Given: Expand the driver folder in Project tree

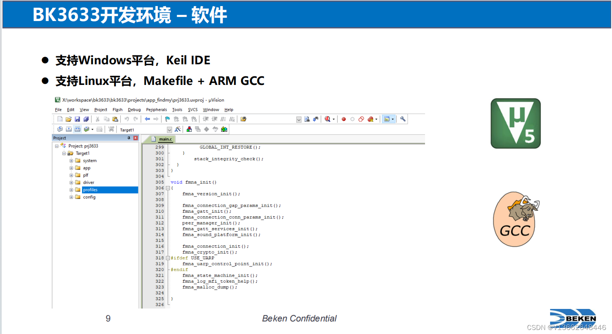Looking at the screenshot, I should click(71, 182).
